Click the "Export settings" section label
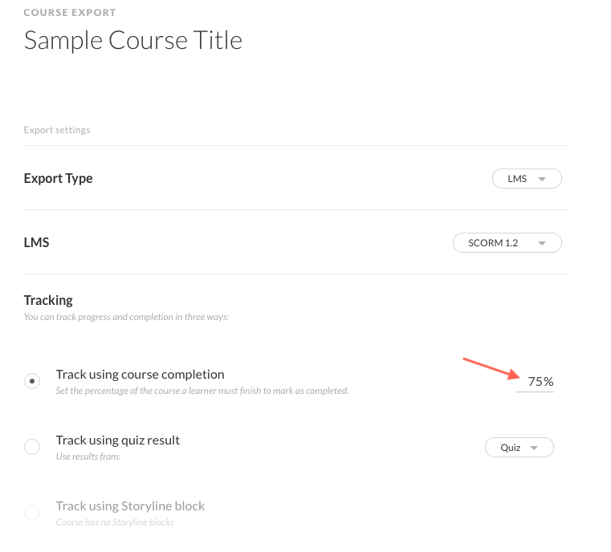611x552 pixels. pyautogui.click(x=57, y=130)
